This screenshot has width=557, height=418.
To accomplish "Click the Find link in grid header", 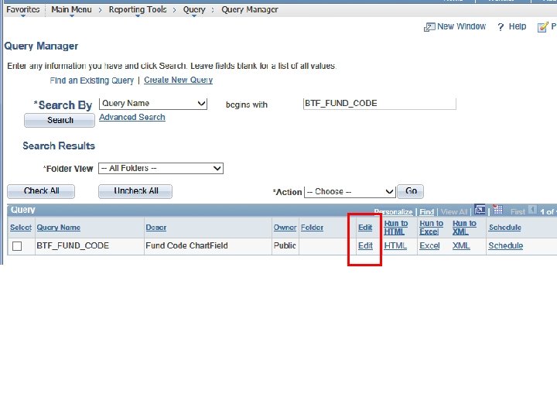I will click(426, 212).
